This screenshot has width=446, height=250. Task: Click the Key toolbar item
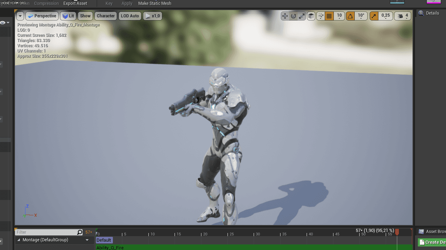[x=109, y=3]
